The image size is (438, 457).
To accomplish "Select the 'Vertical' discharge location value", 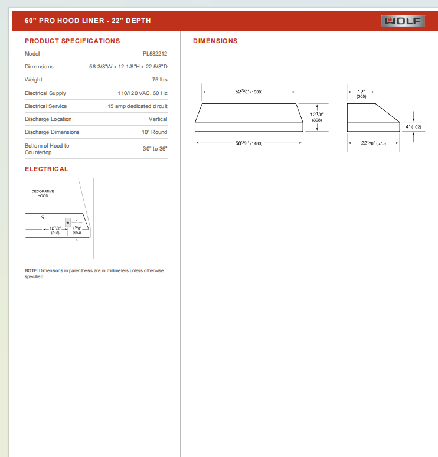I will coord(158,119).
